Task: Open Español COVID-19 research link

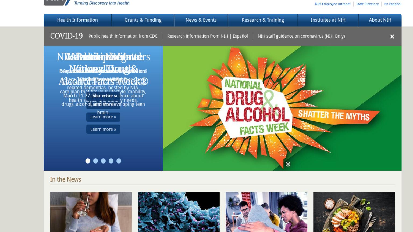Action: (x=240, y=36)
